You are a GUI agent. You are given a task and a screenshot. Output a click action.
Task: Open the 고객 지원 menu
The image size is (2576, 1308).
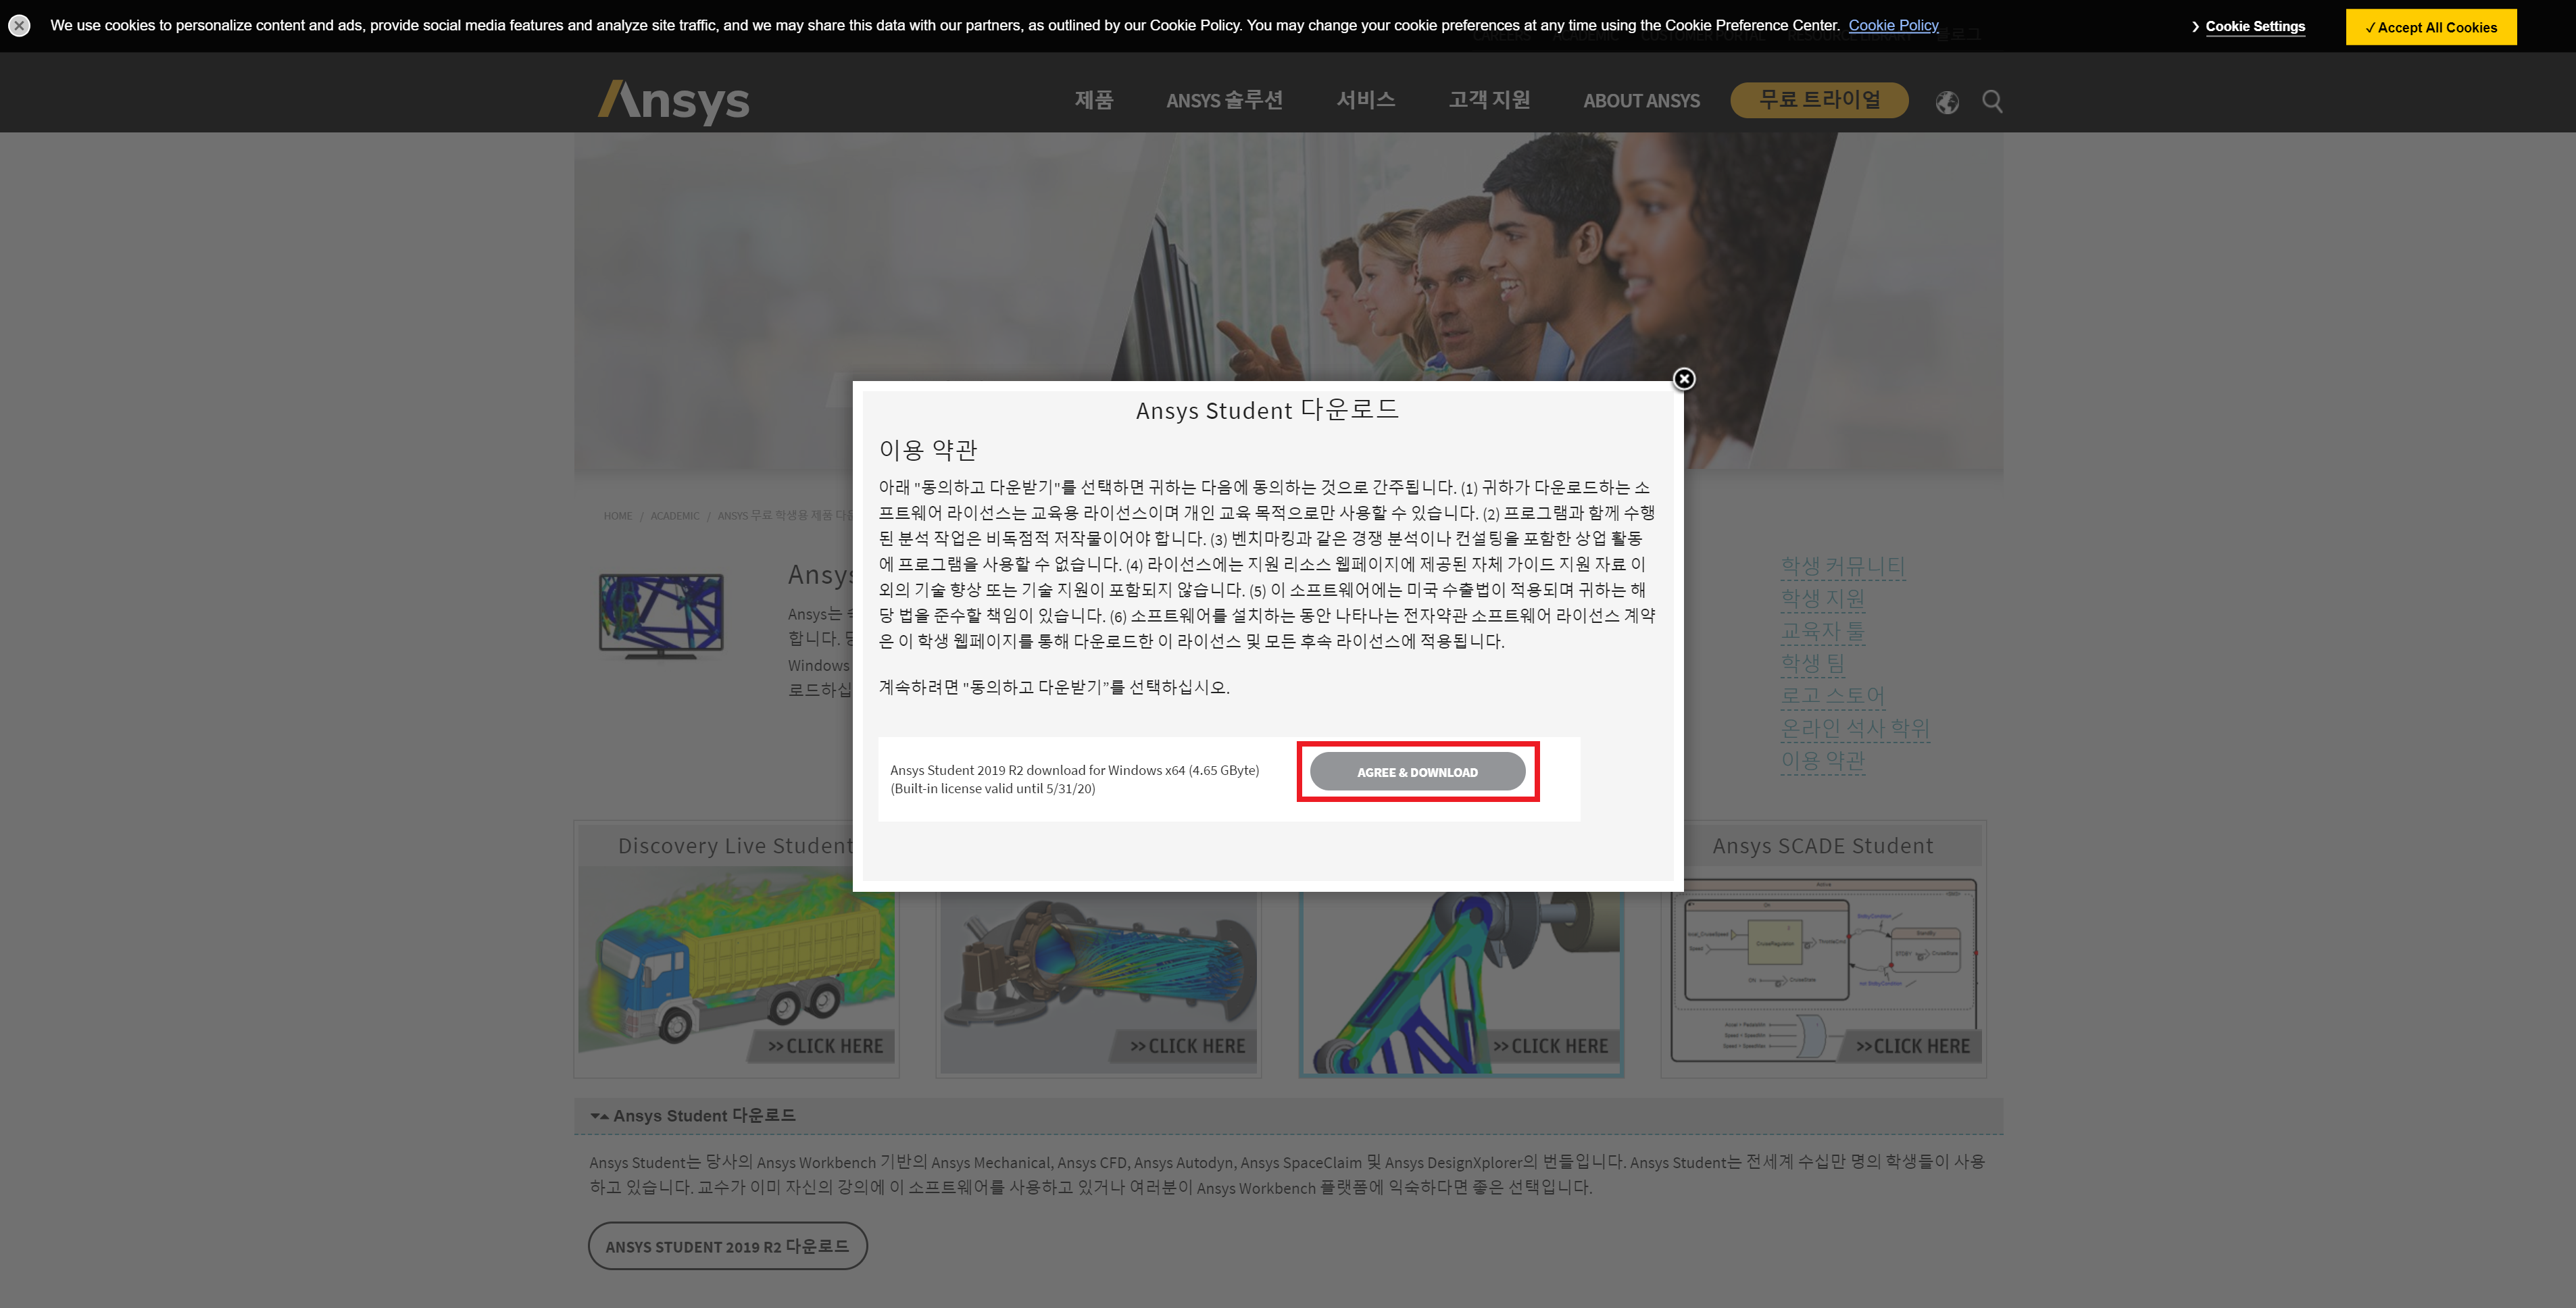point(1488,100)
